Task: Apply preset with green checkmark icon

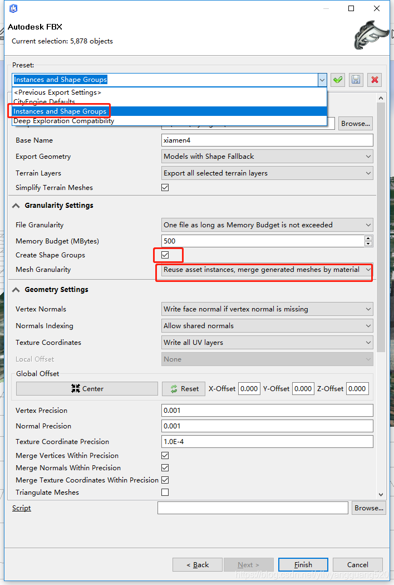Action: point(338,80)
